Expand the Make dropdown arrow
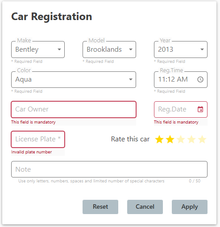 (59, 50)
